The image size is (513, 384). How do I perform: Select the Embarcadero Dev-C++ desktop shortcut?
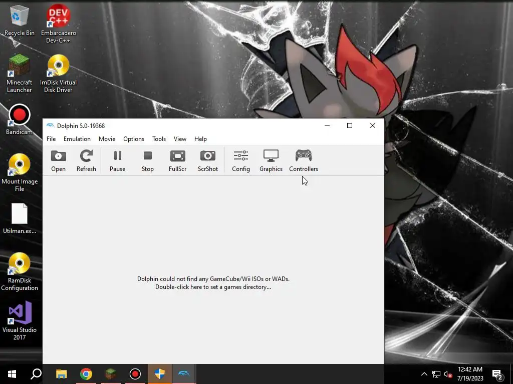coord(58,23)
